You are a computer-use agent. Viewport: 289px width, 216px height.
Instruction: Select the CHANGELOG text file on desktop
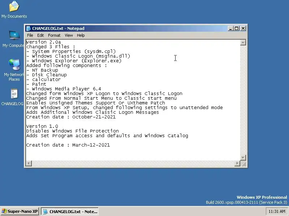pyautogui.click(x=13, y=97)
